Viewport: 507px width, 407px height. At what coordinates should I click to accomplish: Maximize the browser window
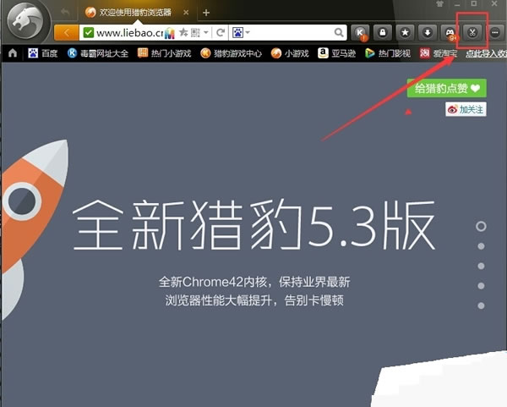[x=474, y=4]
